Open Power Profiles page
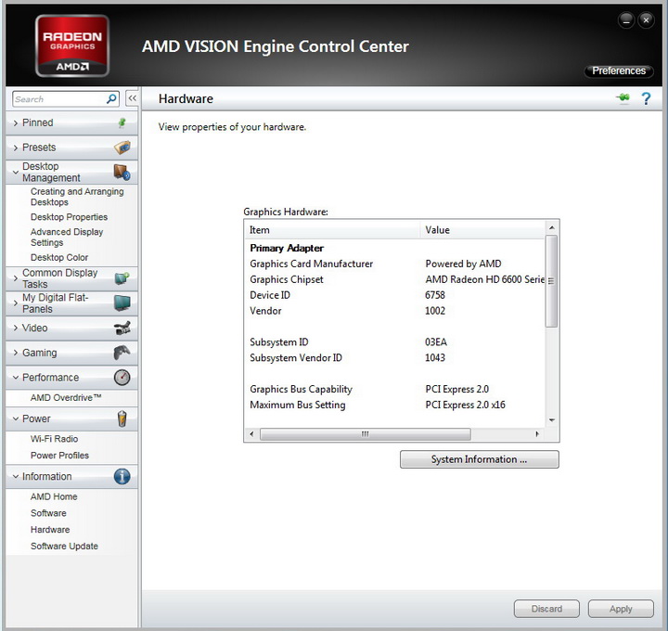The image size is (668, 631). pyautogui.click(x=59, y=456)
